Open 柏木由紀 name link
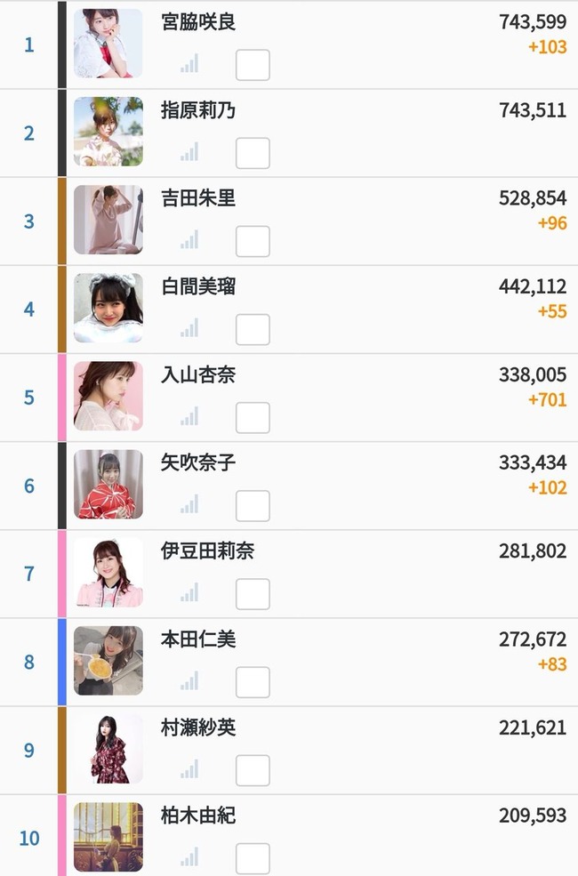This screenshot has height=876, width=578. pyautogui.click(x=198, y=816)
